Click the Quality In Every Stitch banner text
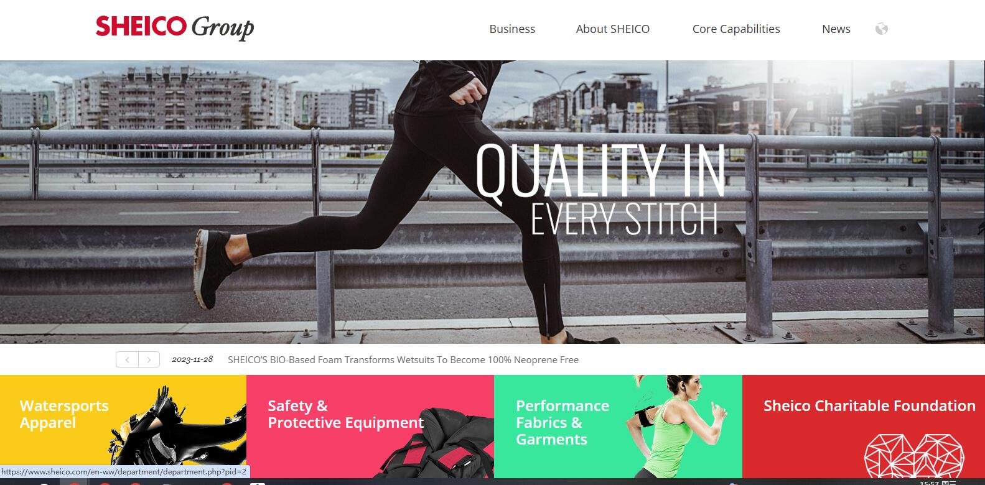 pyautogui.click(x=600, y=189)
